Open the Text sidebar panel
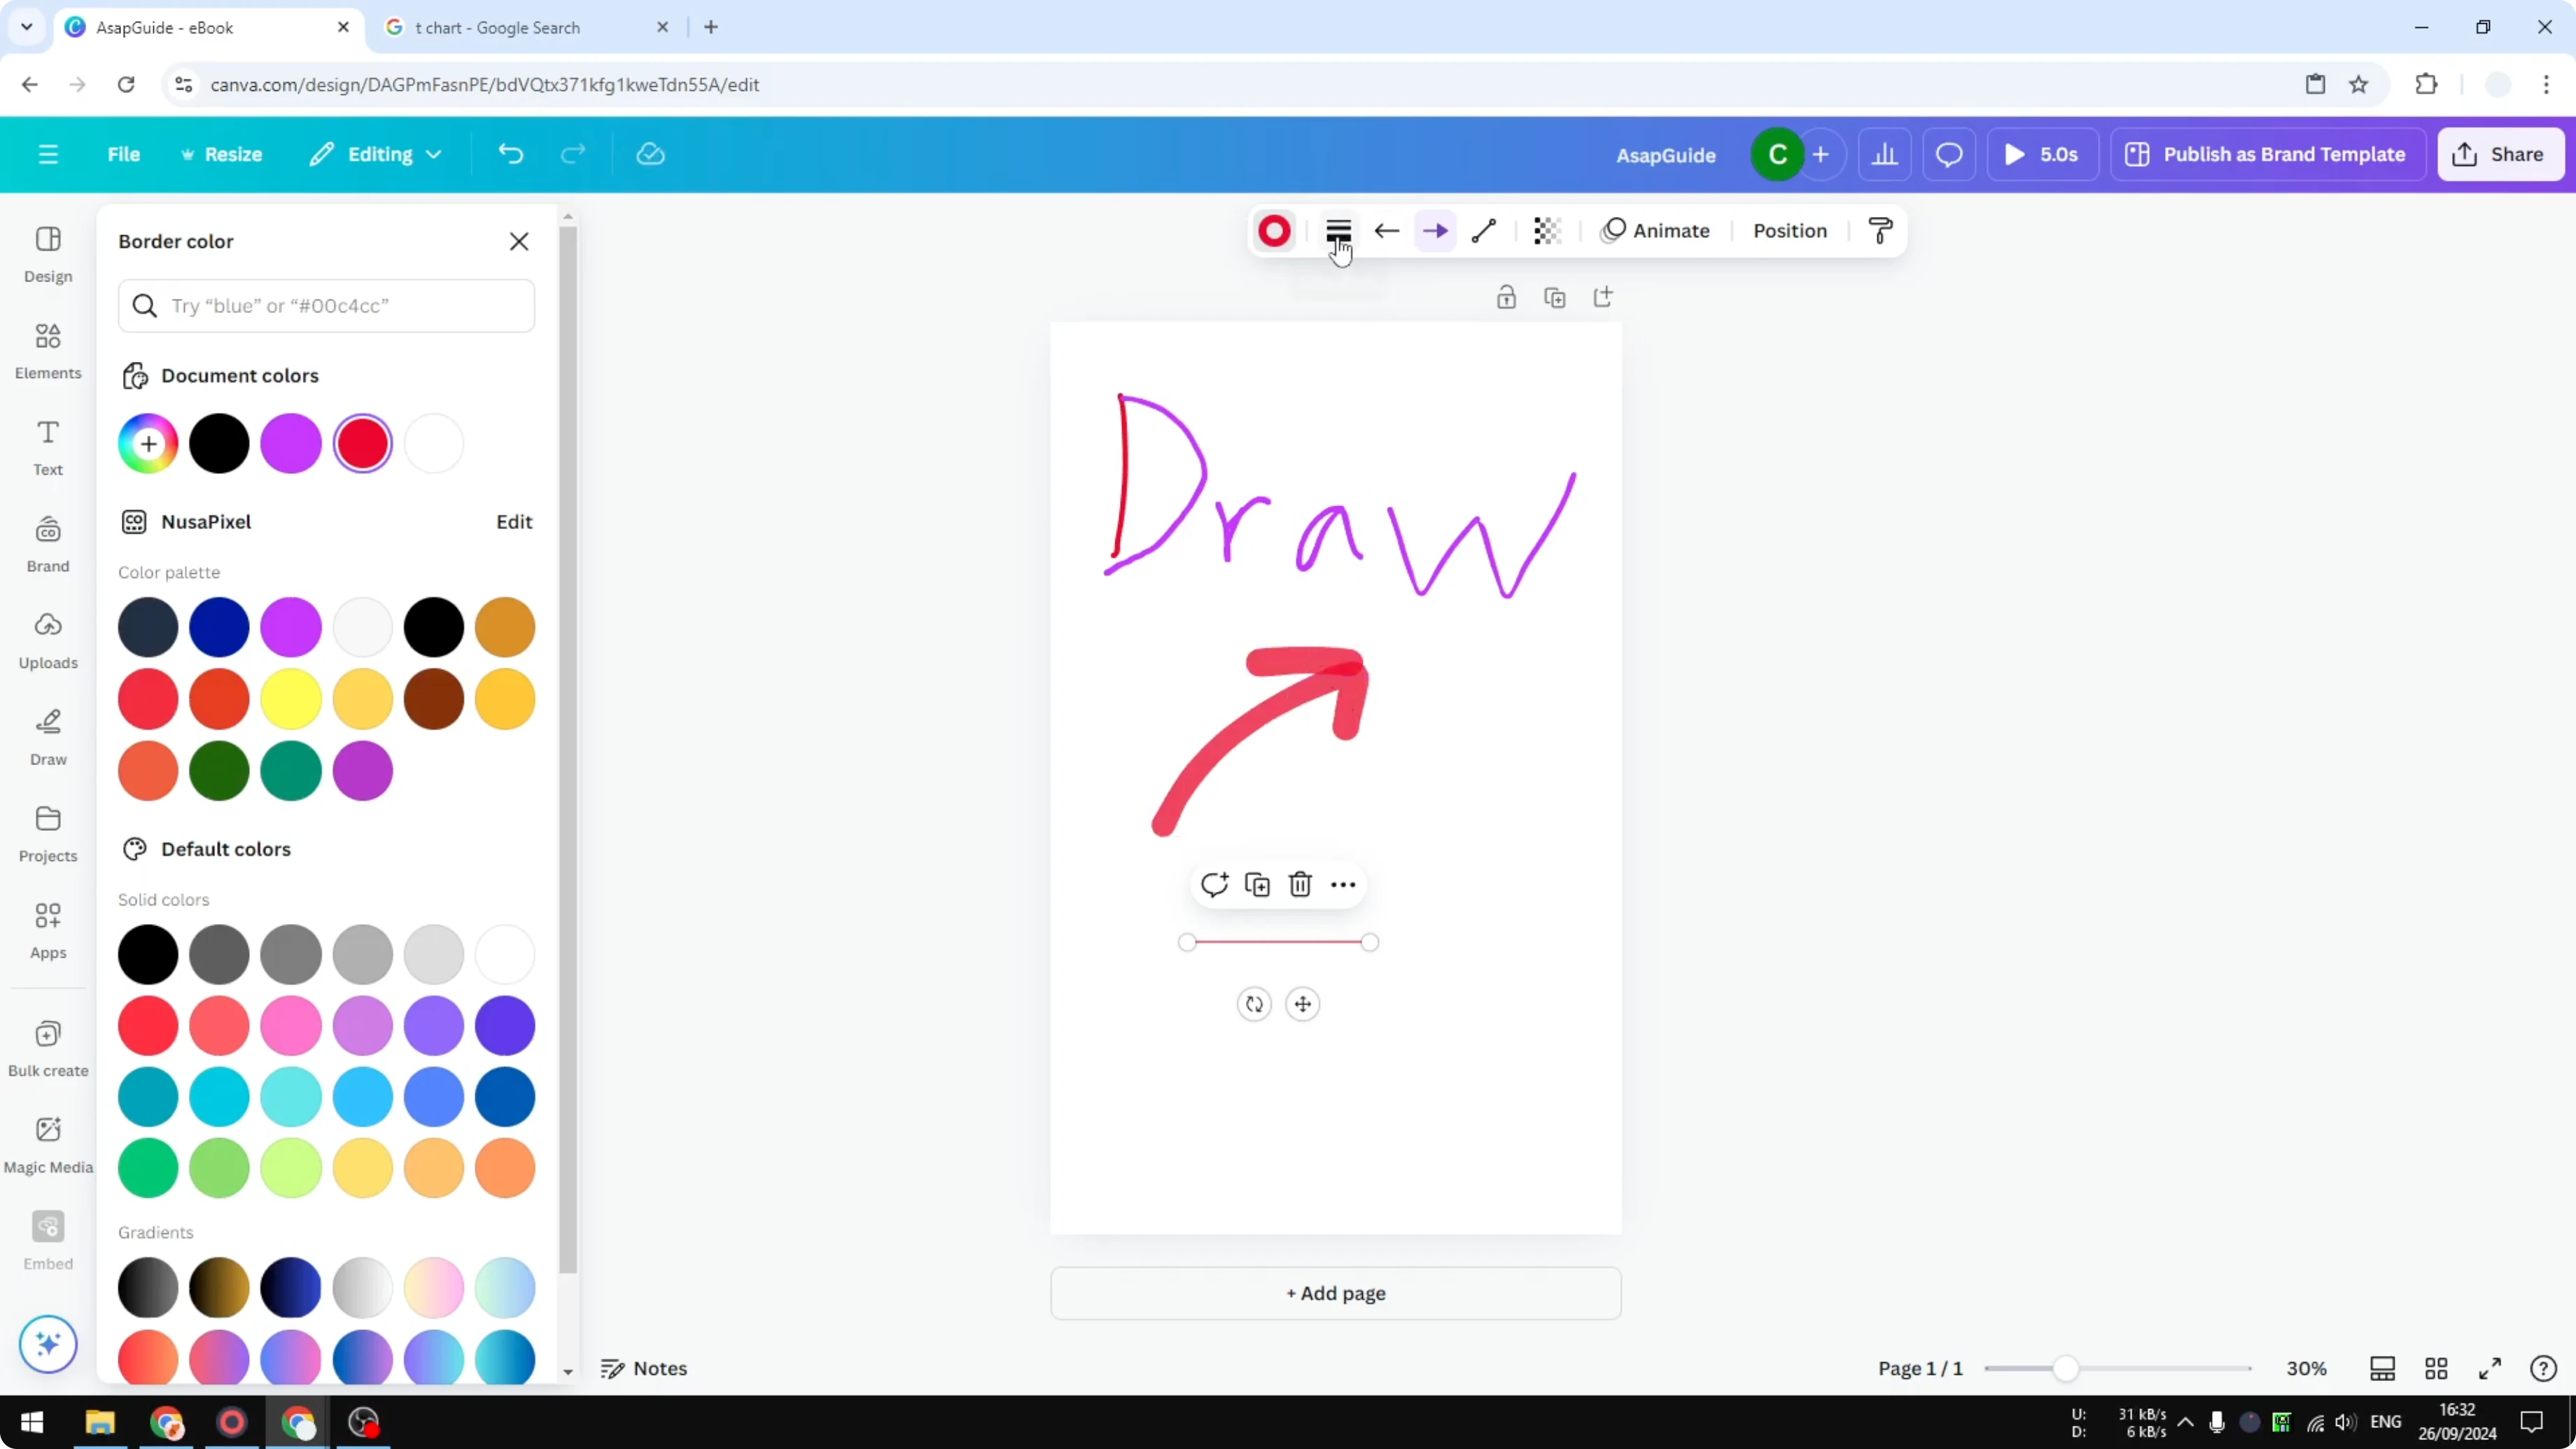This screenshot has width=2576, height=1449. (x=48, y=447)
